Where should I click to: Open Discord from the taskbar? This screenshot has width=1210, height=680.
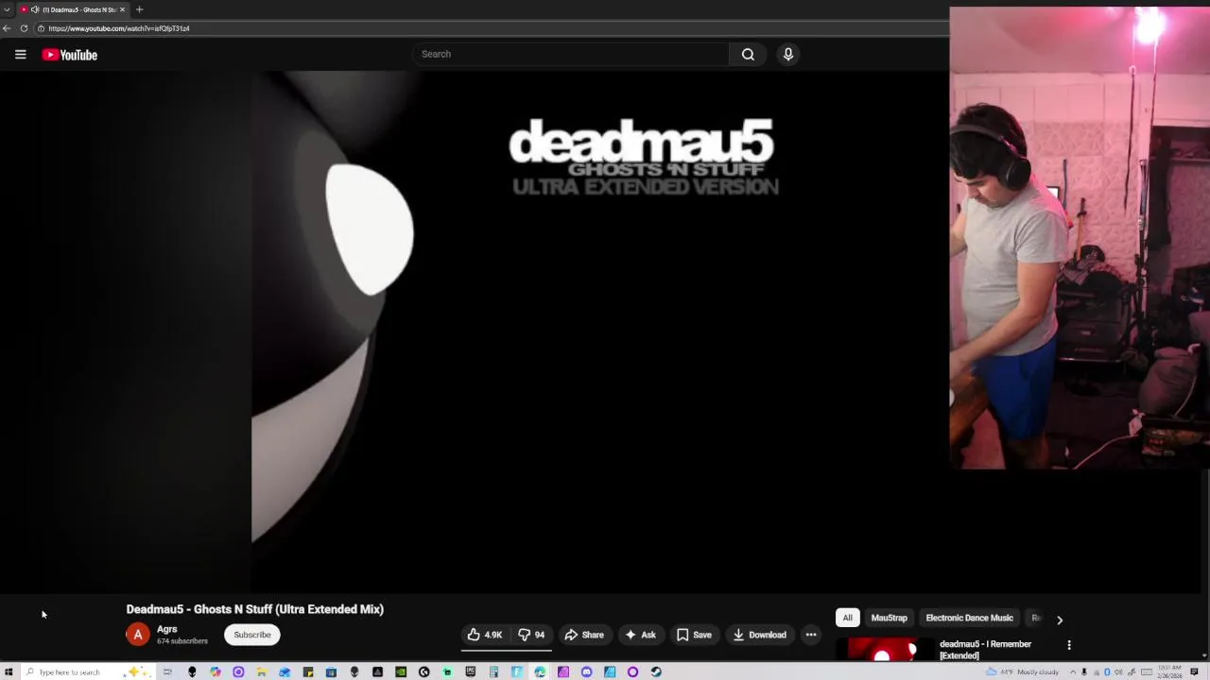click(586, 671)
